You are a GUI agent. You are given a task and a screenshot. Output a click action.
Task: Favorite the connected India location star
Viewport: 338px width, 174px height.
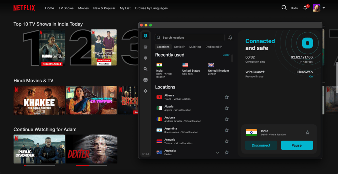tap(308, 132)
